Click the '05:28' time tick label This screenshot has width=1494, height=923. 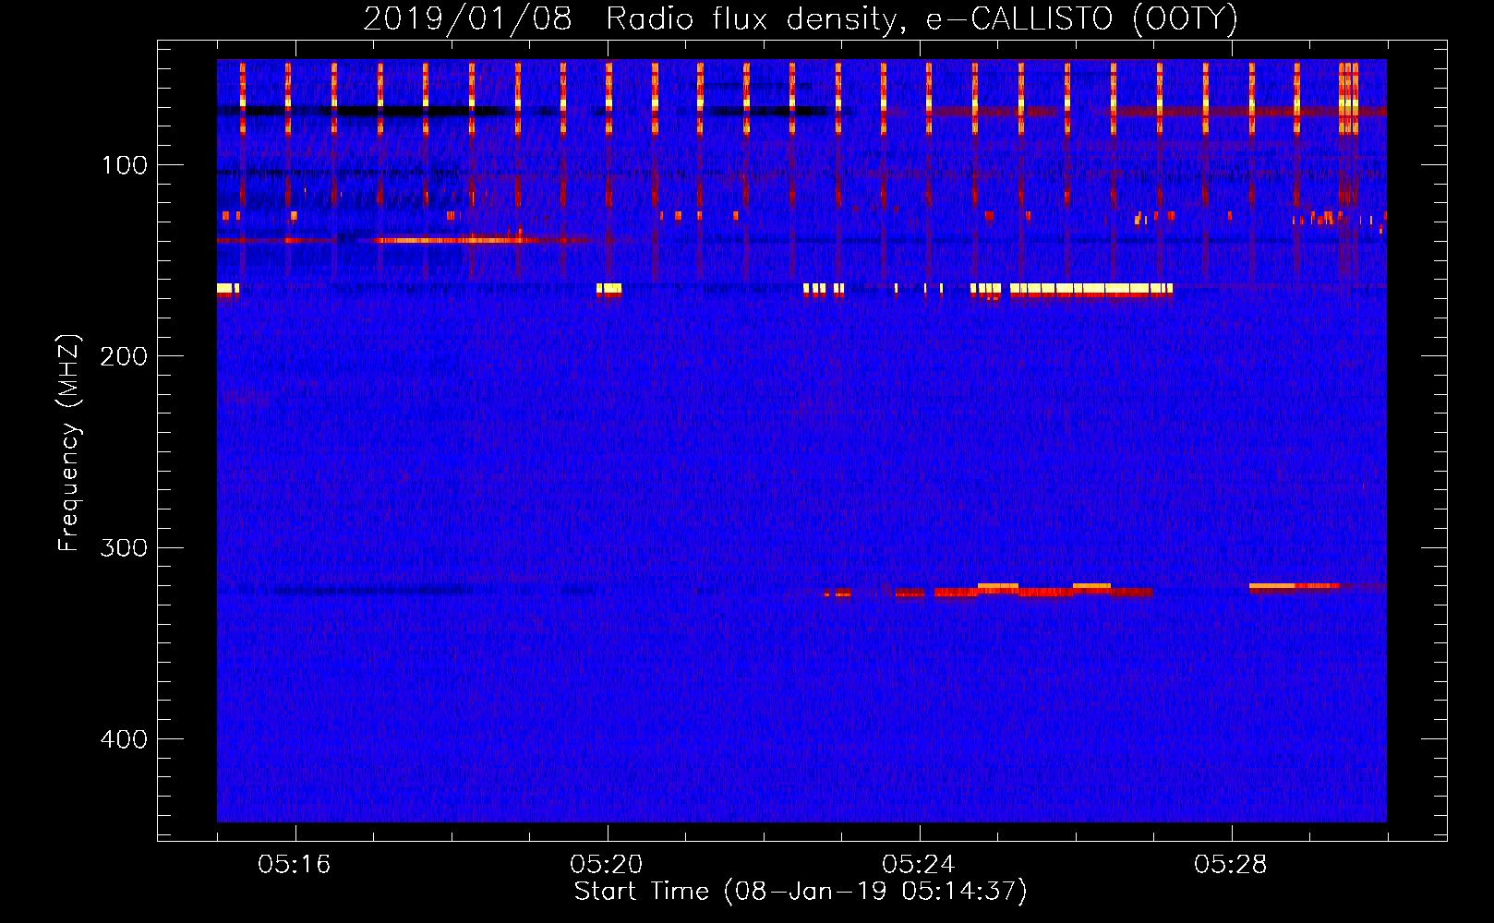(x=1231, y=865)
